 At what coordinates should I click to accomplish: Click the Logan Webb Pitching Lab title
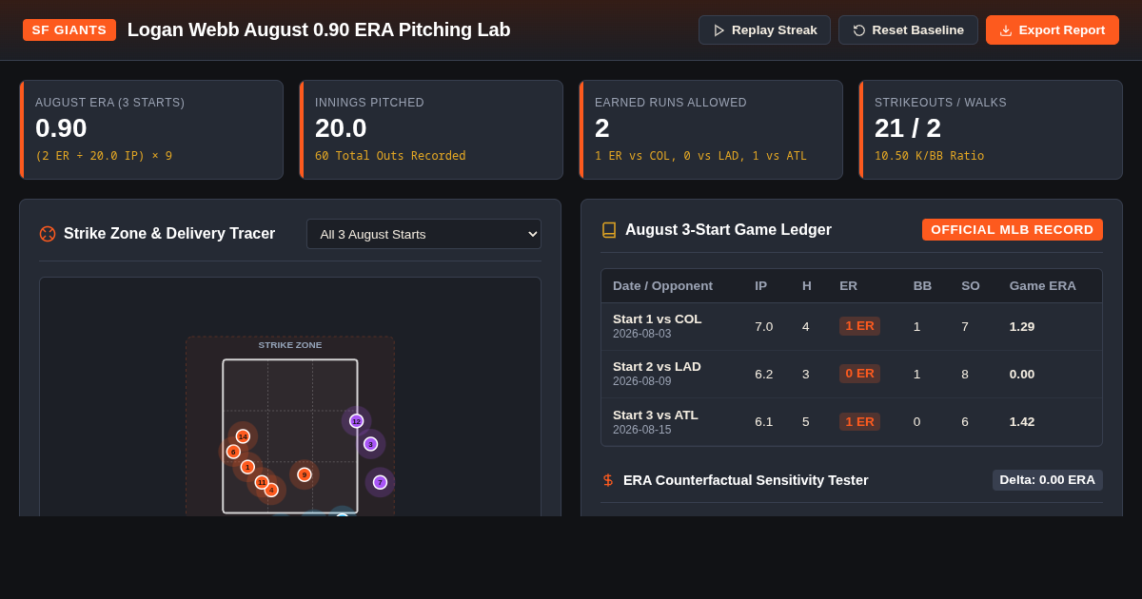(x=319, y=29)
